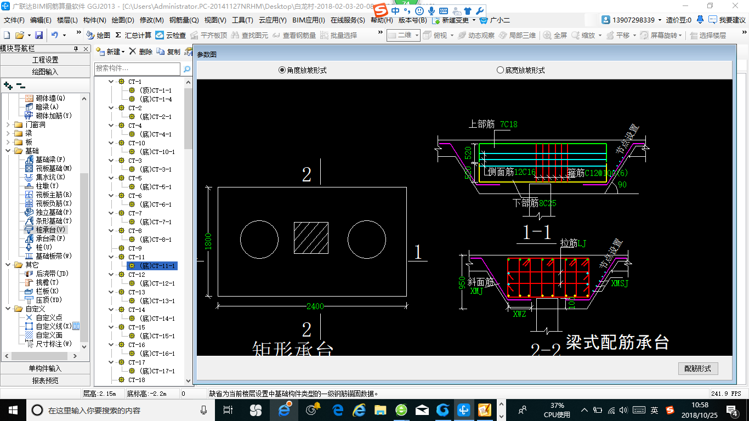Click search magnifier beside component search box
Screen dimensions: 749x421
point(187,69)
